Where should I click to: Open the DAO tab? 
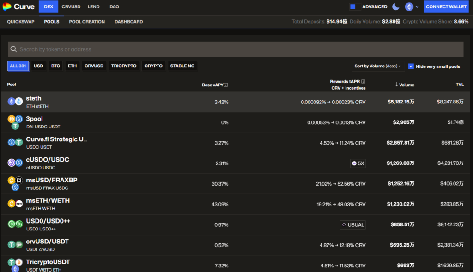[115, 6]
